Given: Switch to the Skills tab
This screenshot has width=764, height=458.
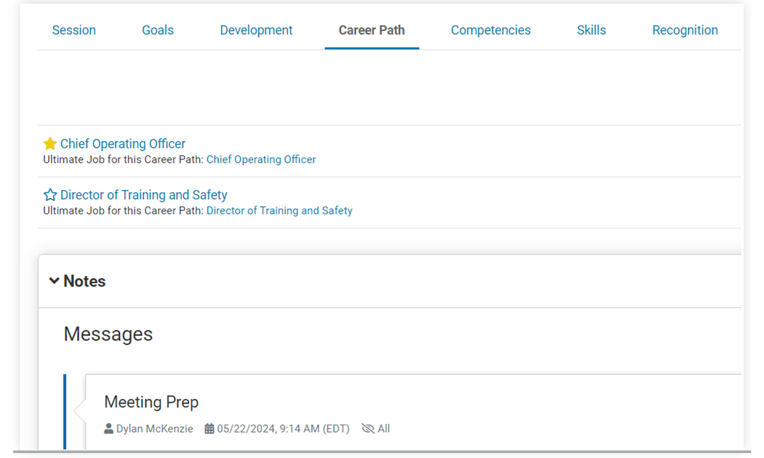Looking at the screenshot, I should coord(591,29).
